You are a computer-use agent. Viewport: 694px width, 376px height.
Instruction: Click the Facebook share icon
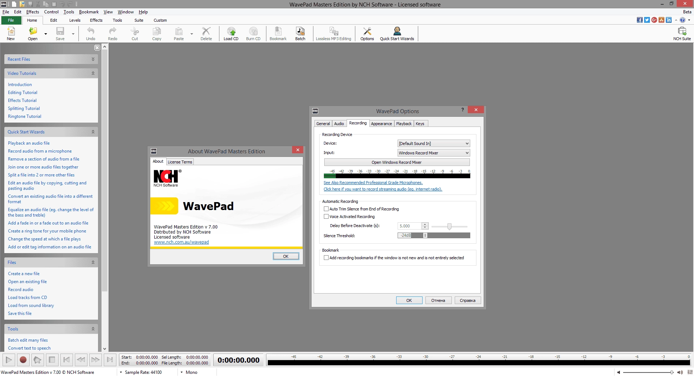[640, 20]
